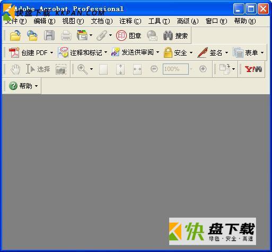Select the Hand tool
Screen dimensions: 272x252
(15, 69)
